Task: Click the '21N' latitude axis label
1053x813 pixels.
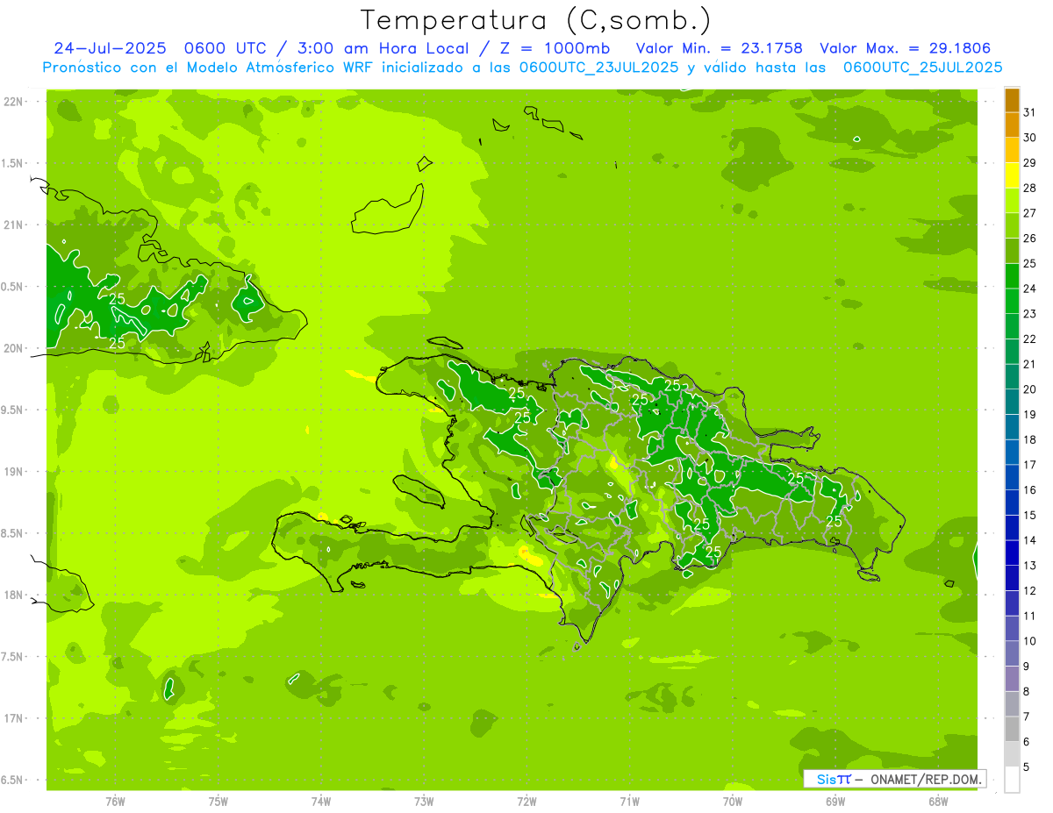Action: [x=12, y=225]
